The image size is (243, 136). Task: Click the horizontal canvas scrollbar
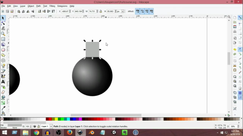pos(106,115)
